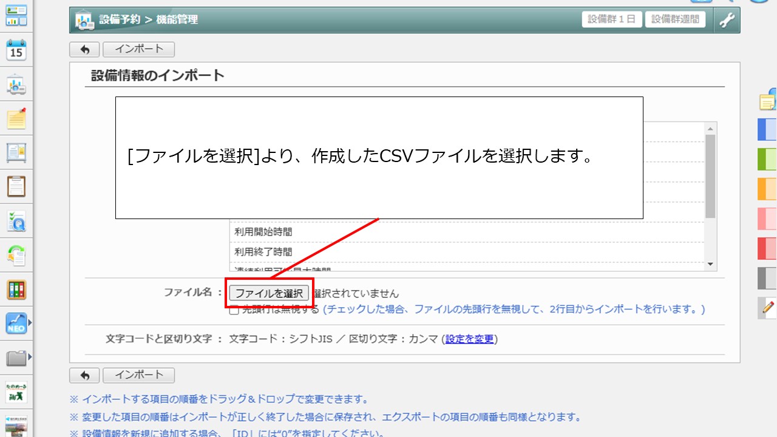The width and height of the screenshot is (777, 437).
Task: Click scroll-down arrow of item list
Action: [710, 264]
